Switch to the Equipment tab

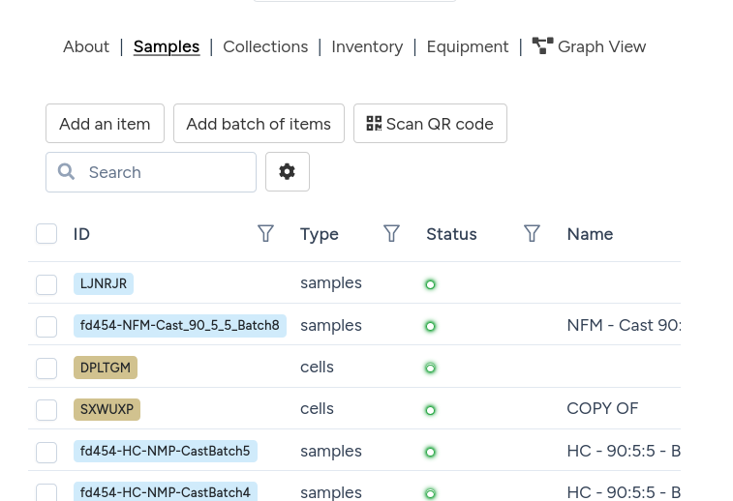pos(468,46)
